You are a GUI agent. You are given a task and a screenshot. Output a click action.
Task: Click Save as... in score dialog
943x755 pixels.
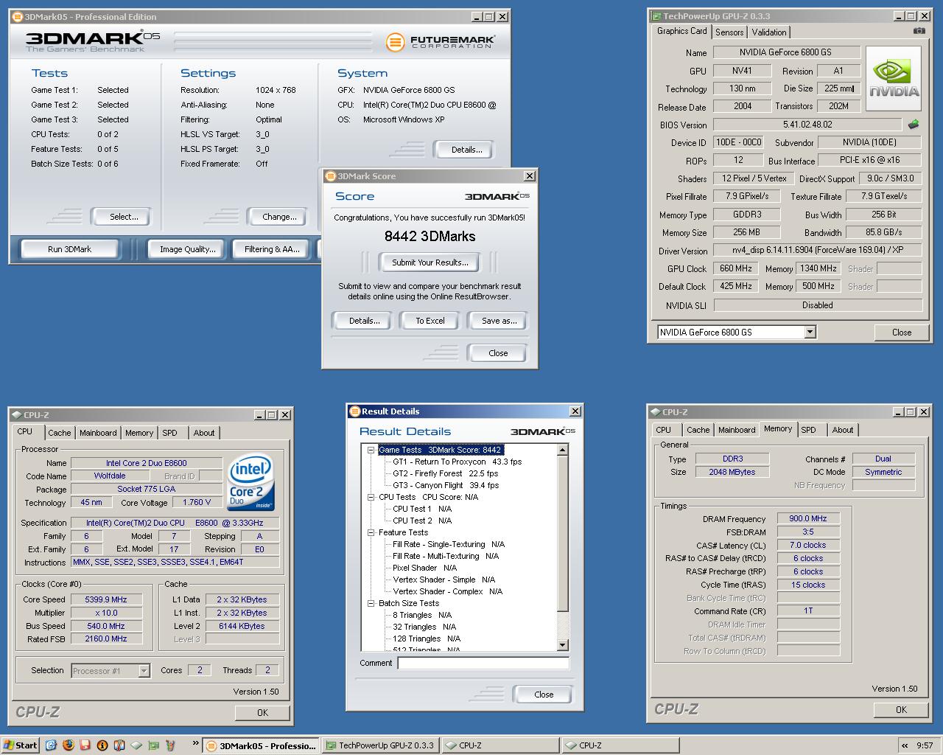[499, 321]
